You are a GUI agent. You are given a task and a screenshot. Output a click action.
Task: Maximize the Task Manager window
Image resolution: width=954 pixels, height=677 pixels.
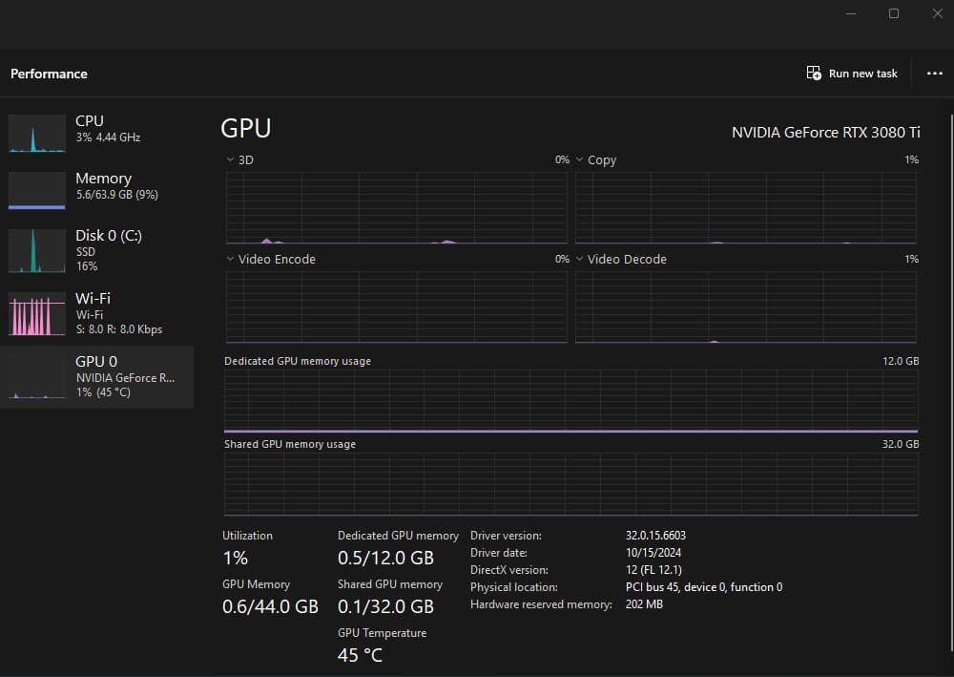pos(894,13)
